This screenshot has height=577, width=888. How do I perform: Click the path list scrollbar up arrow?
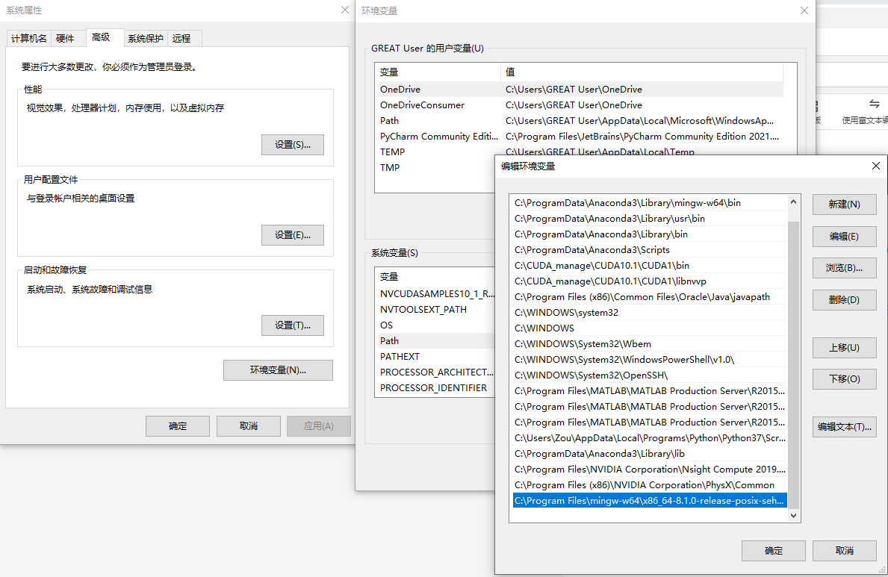pos(793,202)
